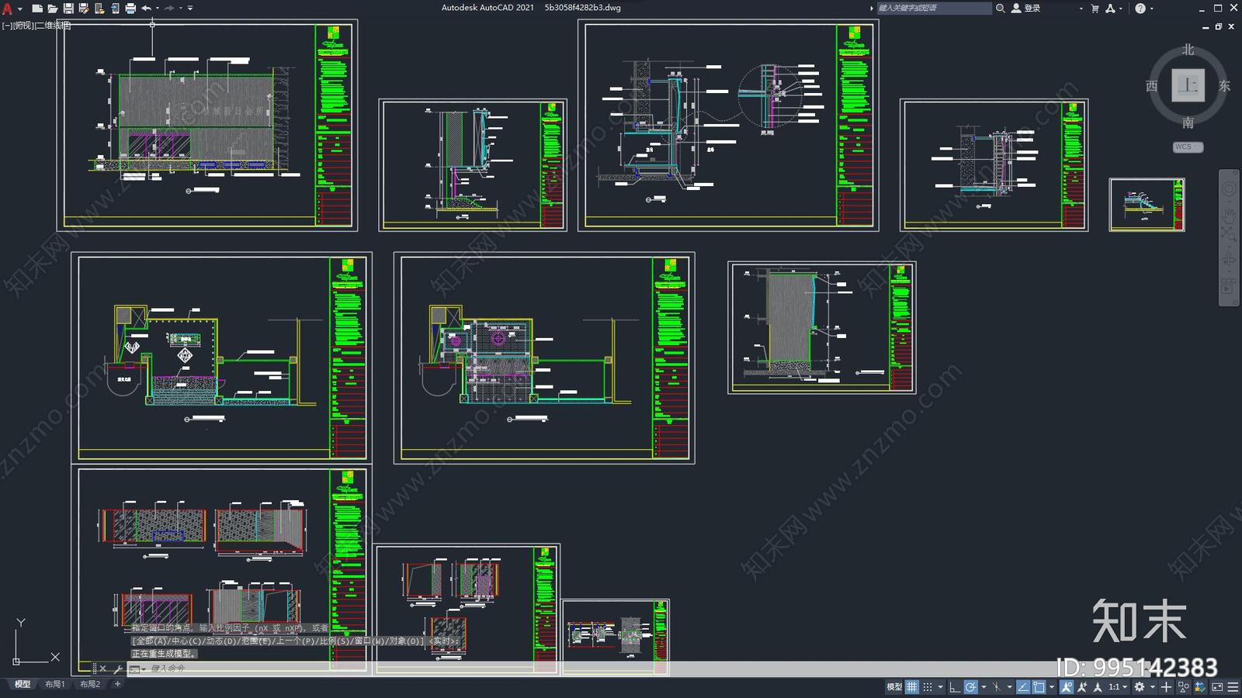Image resolution: width=1242 pixels, height=698 pixels.
Task: Click the 俯视 view control label
Action: (24, 26)
